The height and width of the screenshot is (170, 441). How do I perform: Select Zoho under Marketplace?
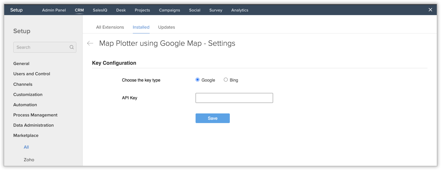point(29,160)
